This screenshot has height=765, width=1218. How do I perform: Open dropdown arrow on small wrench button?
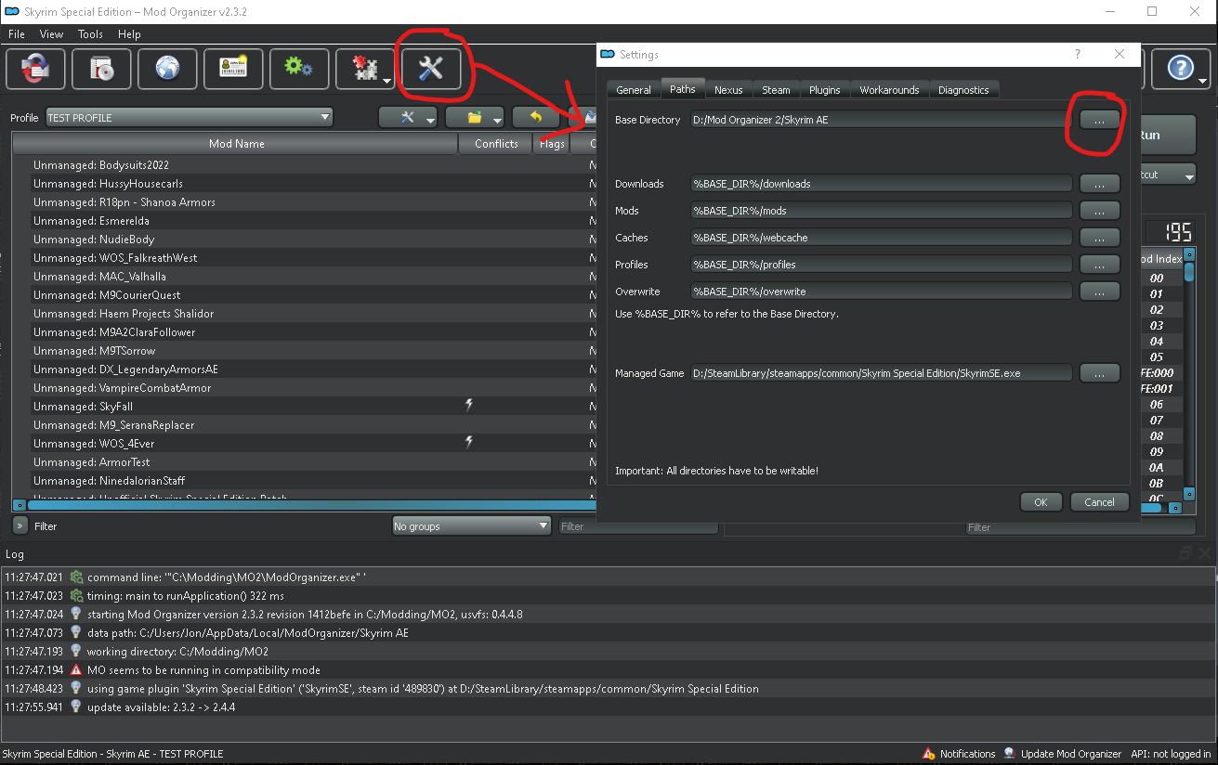click(x=429, y=120)
